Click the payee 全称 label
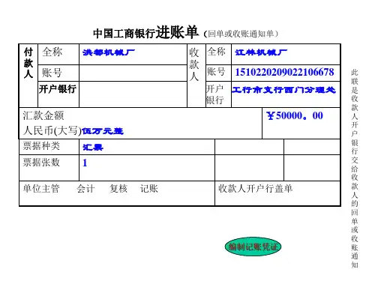 tap(217, 52)
